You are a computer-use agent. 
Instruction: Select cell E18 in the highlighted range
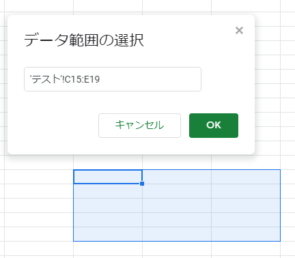246,220
